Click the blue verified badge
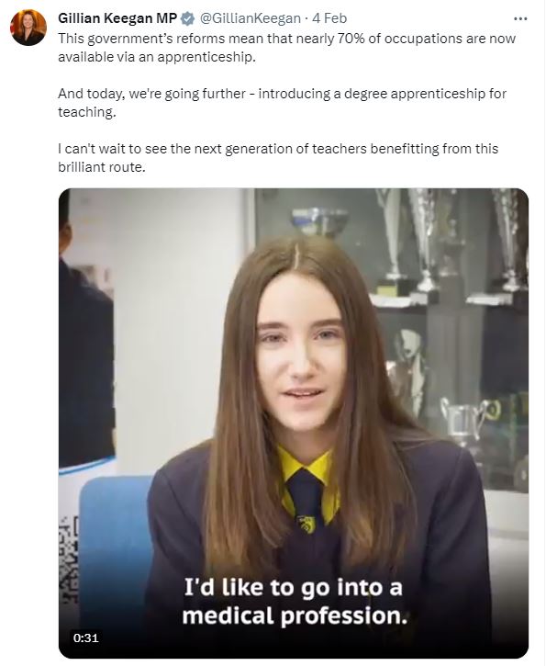546x666 pixels. point(187,18)
